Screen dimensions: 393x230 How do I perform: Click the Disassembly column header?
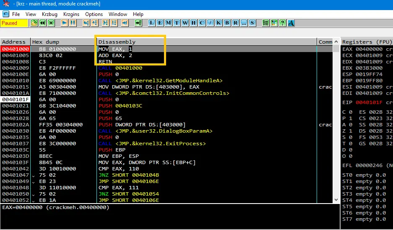[x=207, y=42]
